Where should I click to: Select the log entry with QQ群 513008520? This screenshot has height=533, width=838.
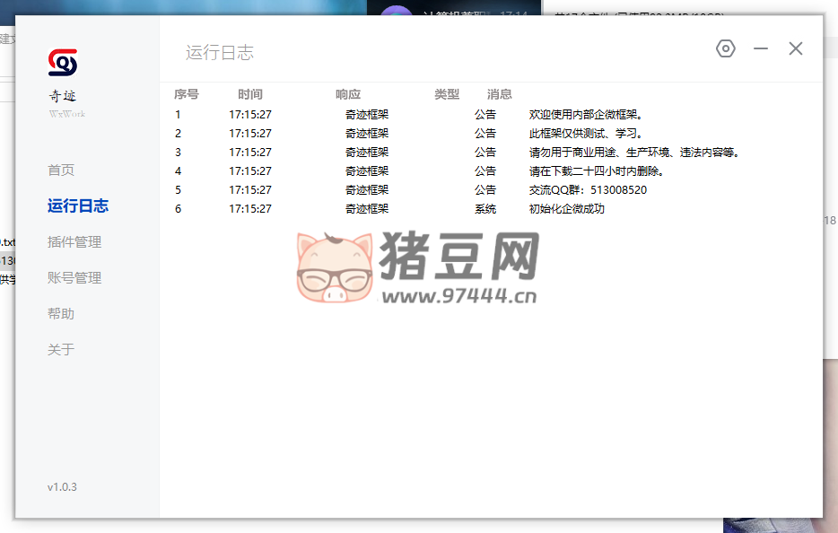tap(588, 190)
